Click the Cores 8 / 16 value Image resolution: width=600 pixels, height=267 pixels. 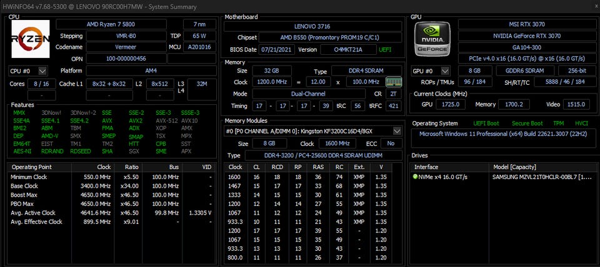(42, 84)
